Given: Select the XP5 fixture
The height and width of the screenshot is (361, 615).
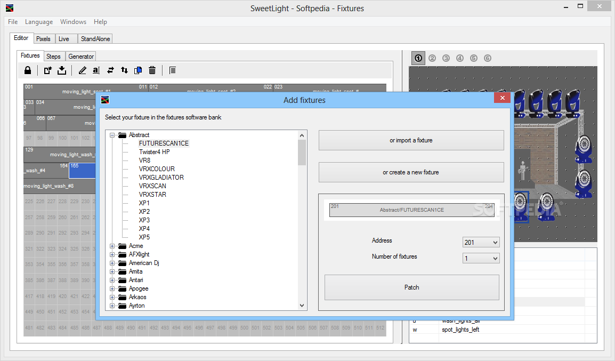Looking at the screenshot, I should (x=144, y=237).
